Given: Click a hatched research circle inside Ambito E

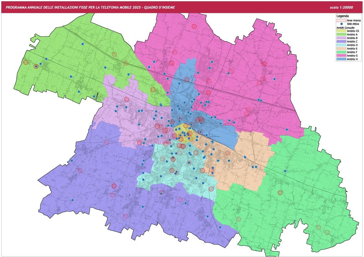Looking at the screenshot, I should tap(228, 153).
